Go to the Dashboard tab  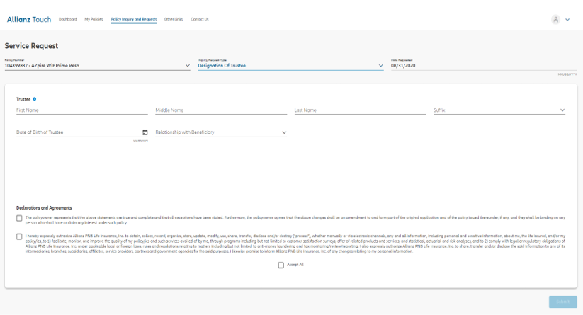click(x=68, y=19)
